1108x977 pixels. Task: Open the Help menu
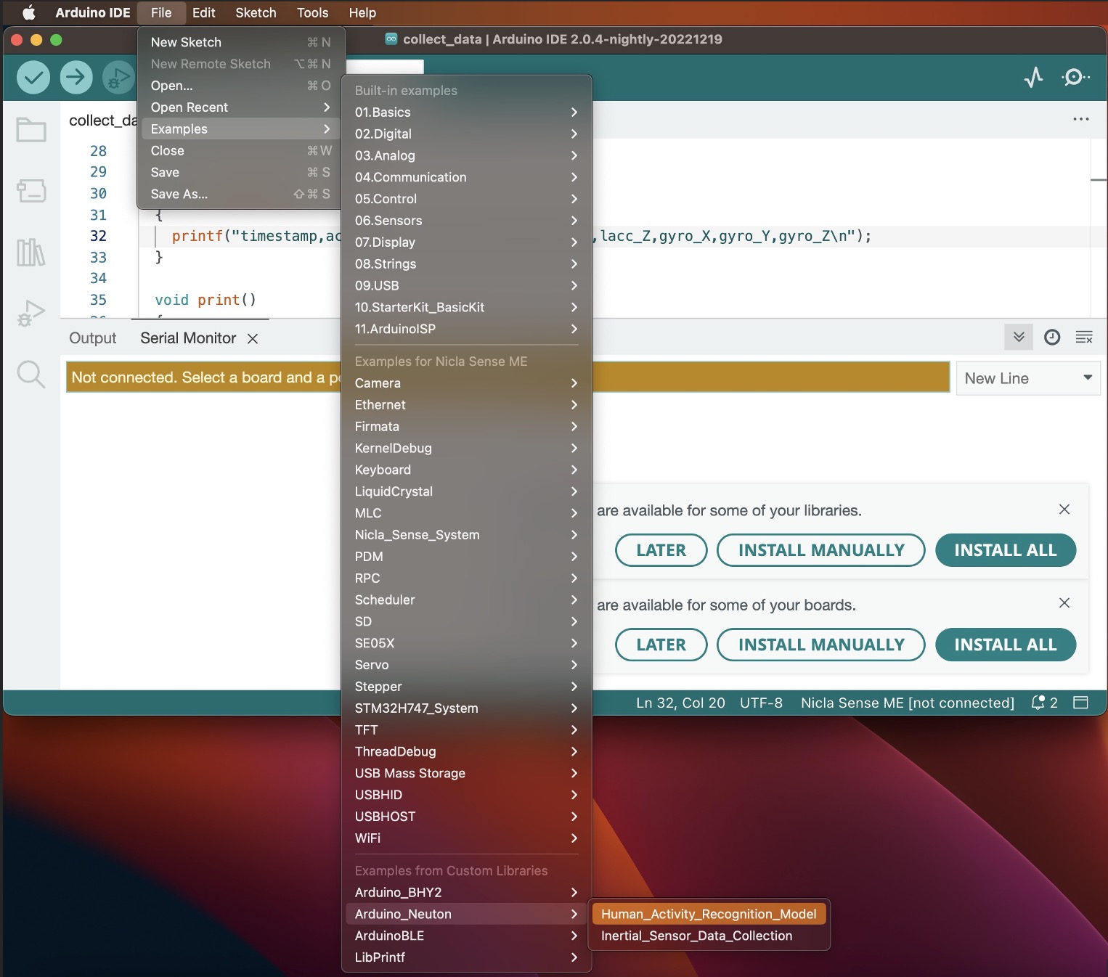click(x=362, y=12)
